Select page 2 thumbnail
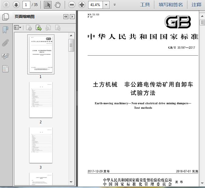205x188 pixels. coord(41,100)
